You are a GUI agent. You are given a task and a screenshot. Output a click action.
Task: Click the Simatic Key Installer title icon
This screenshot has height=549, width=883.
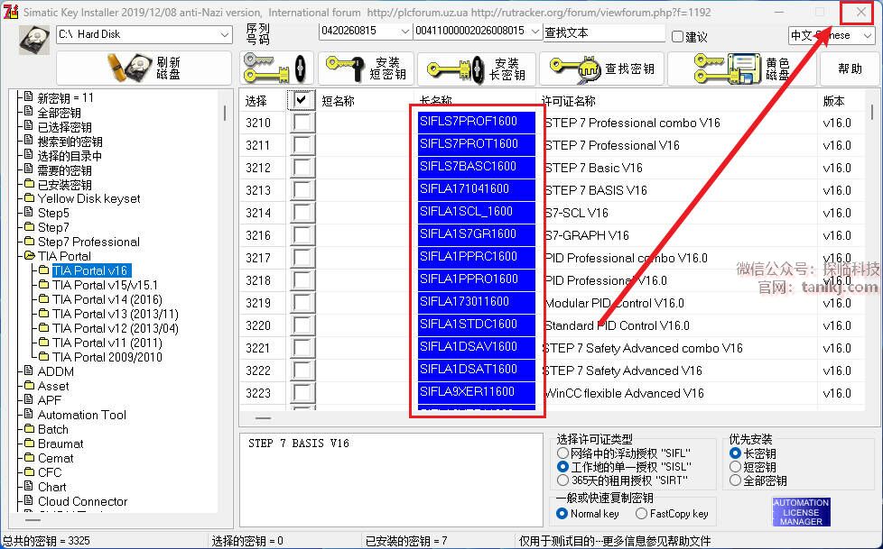(x=10, y=11)
